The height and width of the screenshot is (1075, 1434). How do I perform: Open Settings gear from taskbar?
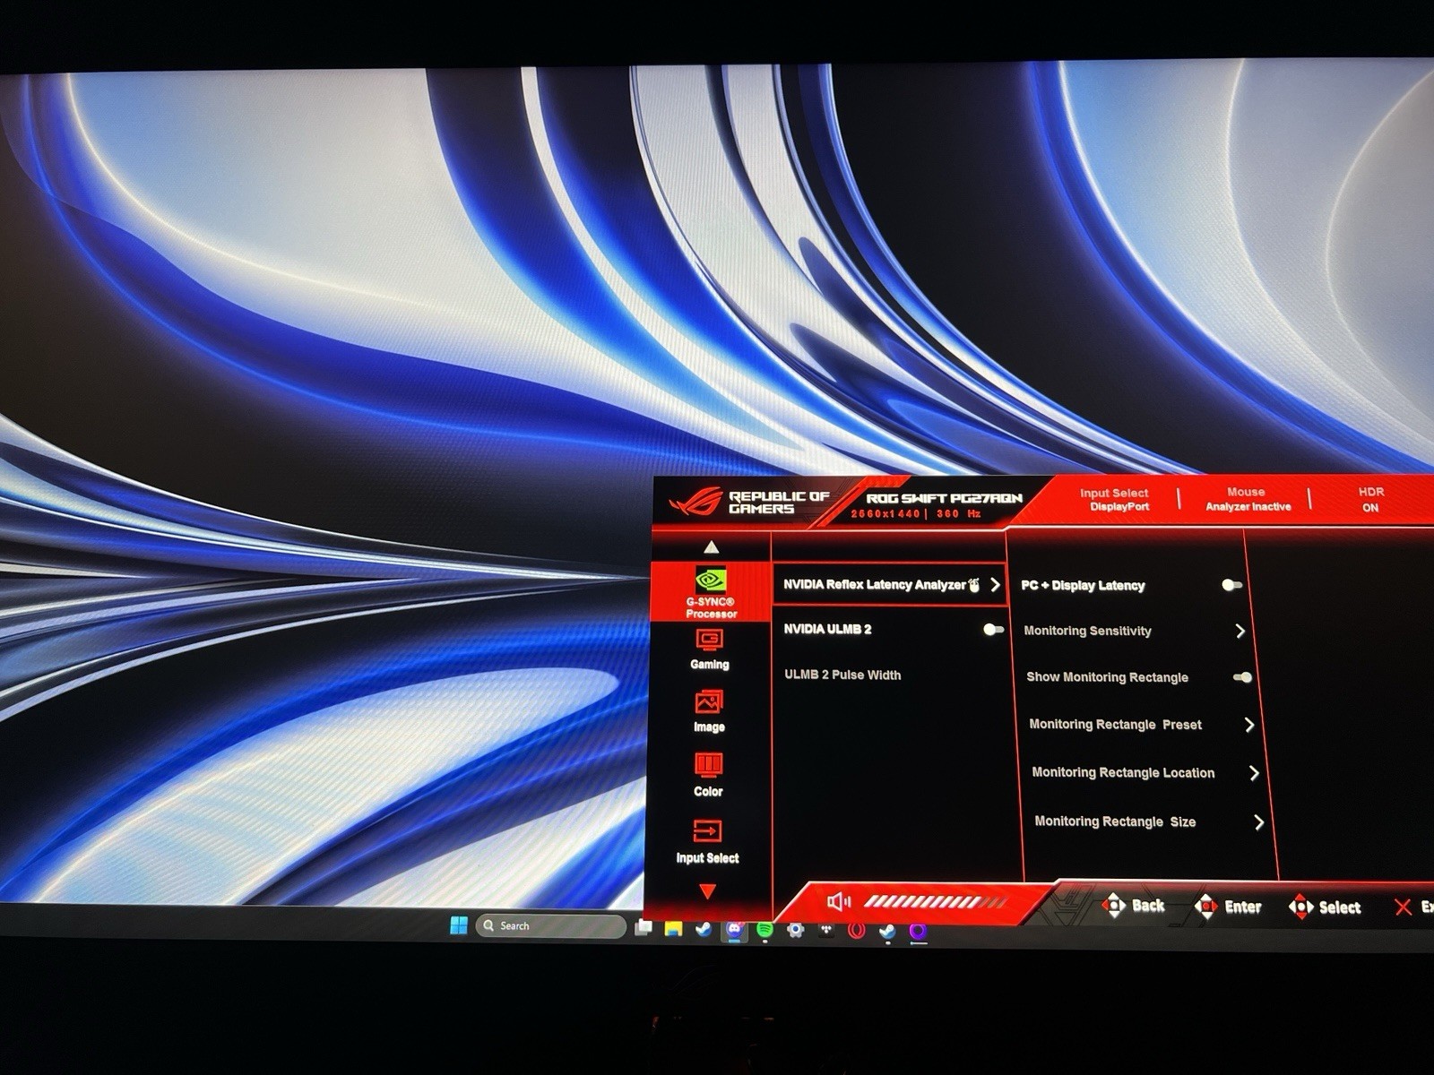pyautogui.click(x=795, y=931)
